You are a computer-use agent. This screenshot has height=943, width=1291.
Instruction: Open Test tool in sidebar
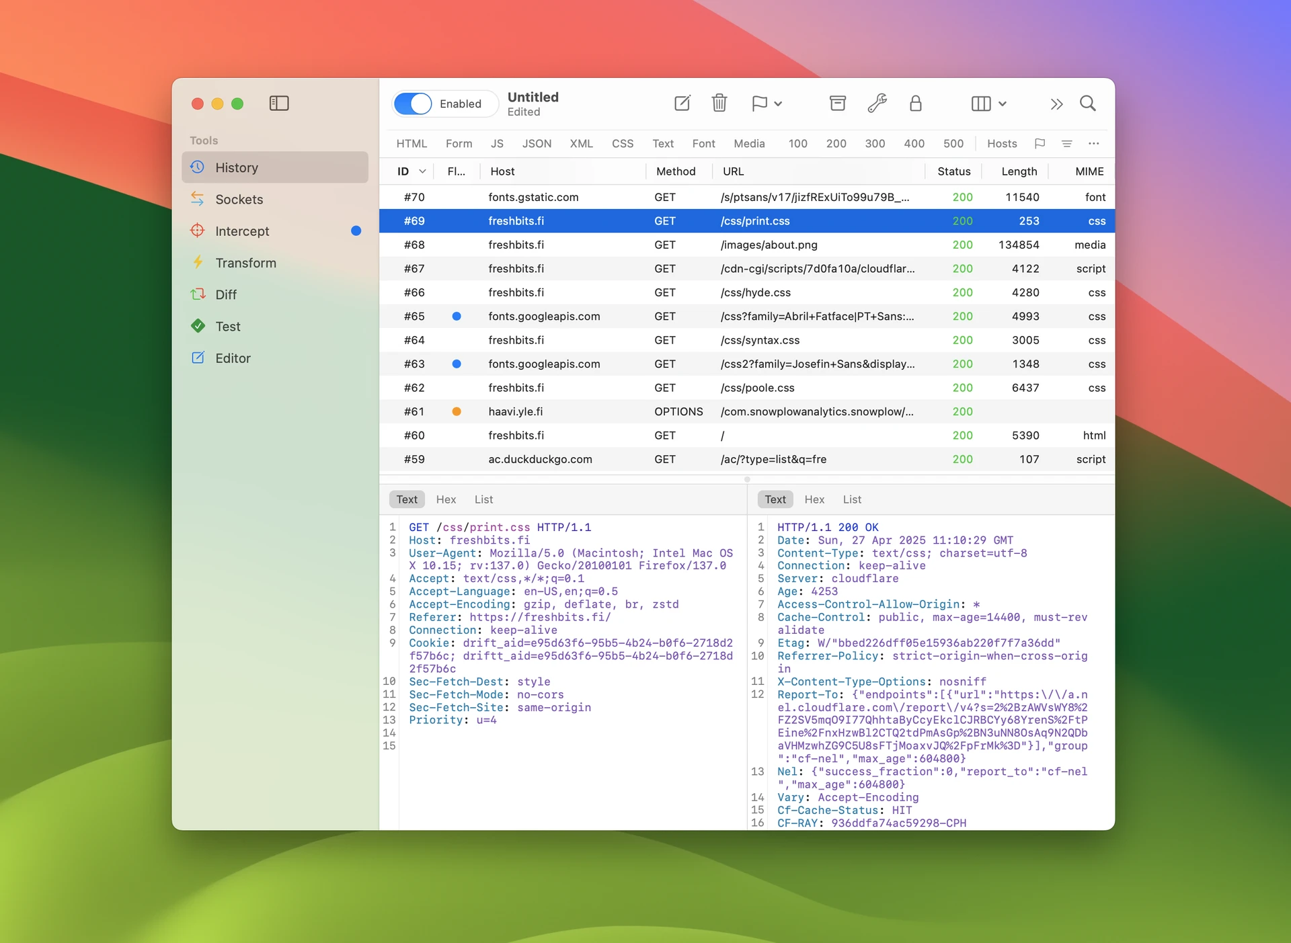[275, 326]
